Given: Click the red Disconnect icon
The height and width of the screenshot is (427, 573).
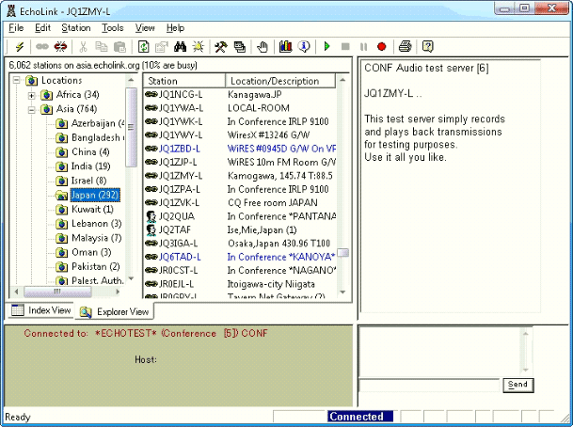Looking at the screenshot, I should click(x=60, y=47).
